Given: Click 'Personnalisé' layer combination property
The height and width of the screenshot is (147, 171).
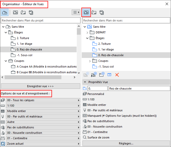Looking at the screenshot, I should pos(96,94).
